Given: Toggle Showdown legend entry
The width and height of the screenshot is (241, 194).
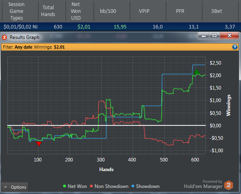Looking at the screenshot, I should (145, 186).
